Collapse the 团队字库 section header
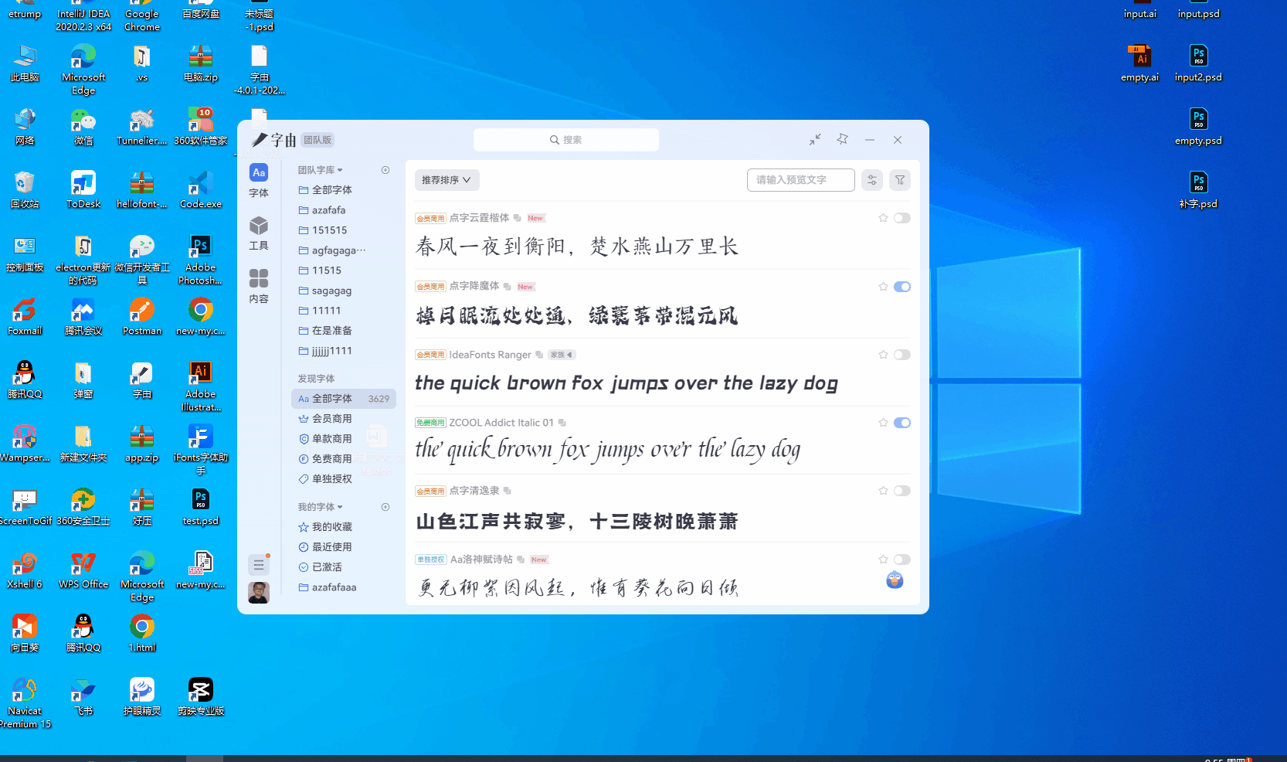This screenshot has width=1287, height=762. pos(321,170)
